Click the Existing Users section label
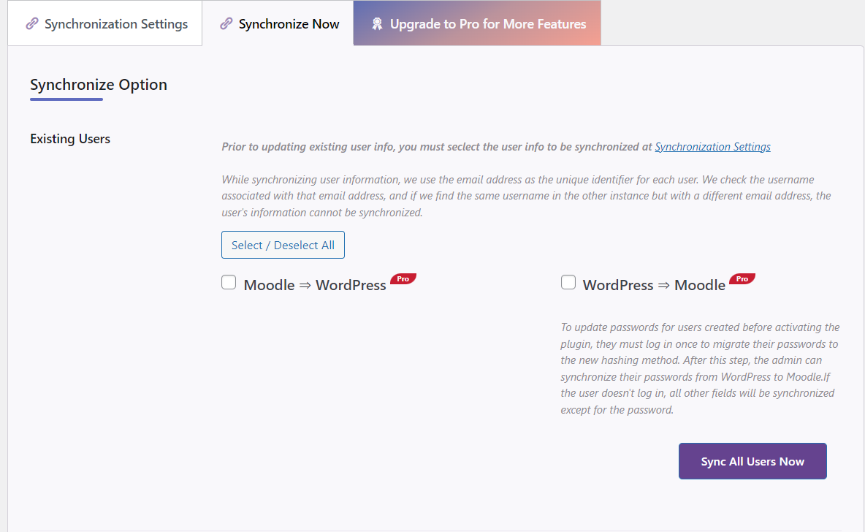The height and width of the screenshot is (532, 865). [70, 139]
